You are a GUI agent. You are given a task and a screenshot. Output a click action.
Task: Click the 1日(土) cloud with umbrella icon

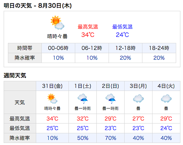click(83, 99)
